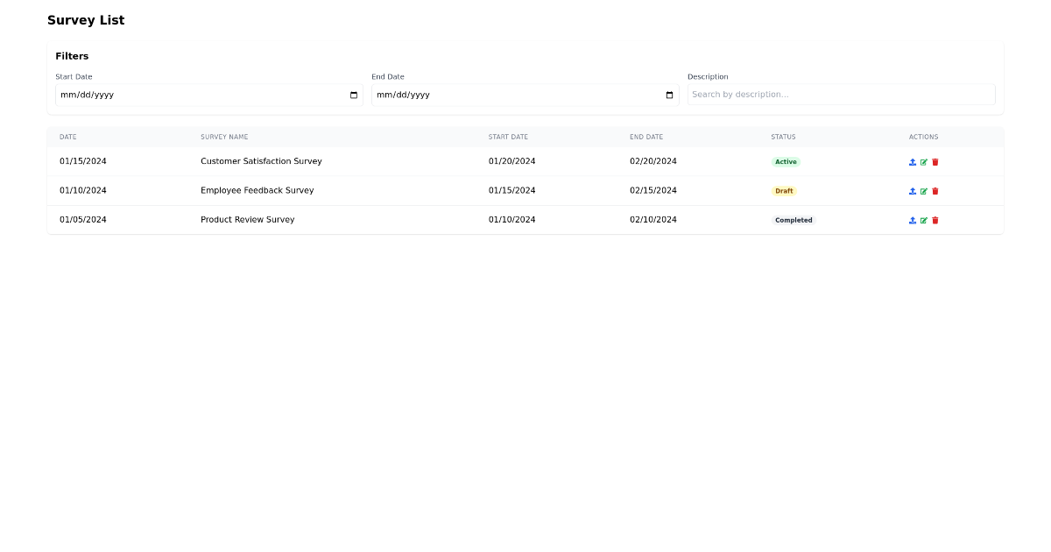Screen dimensions: 1051x552
Task: Select the Customer Satisfaction Survey name
Action: pos(261,161)
